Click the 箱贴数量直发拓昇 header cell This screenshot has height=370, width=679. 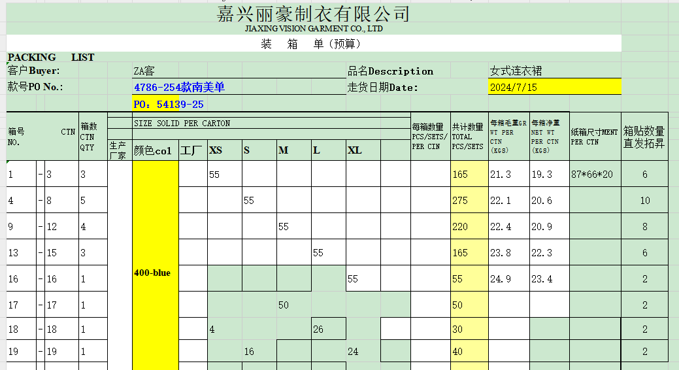coord(644,137)
